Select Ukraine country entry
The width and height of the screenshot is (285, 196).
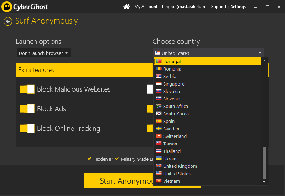tap(207, 159)
